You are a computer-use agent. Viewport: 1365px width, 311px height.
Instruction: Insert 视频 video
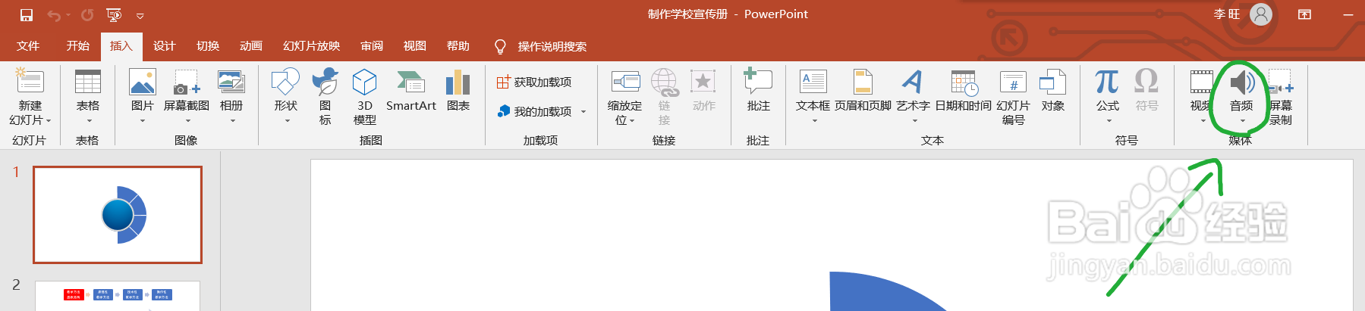(x=1202, y=96)
